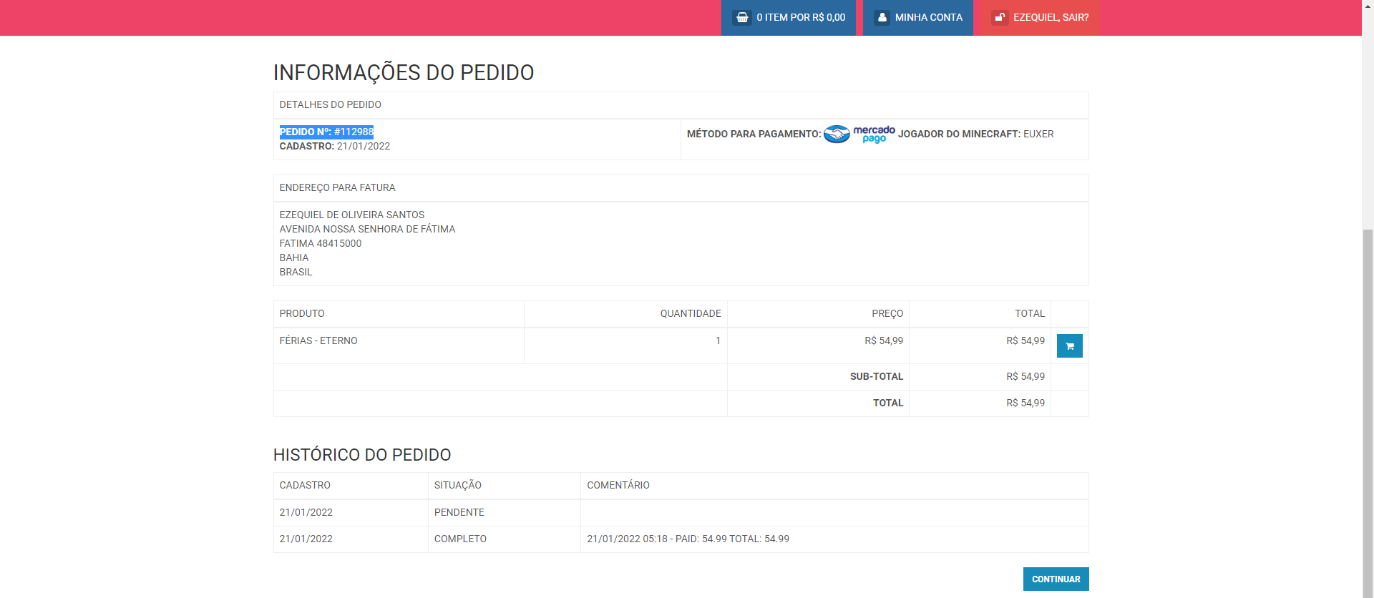Click the page's vertical scrollbar thumb
Image resolution: width=1374 pixels, height=598 pixels.
1368,413
